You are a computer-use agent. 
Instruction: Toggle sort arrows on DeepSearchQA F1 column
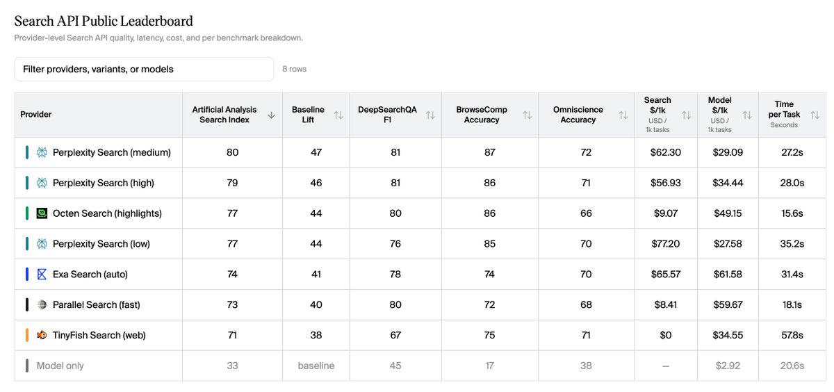tap(430, 115)
